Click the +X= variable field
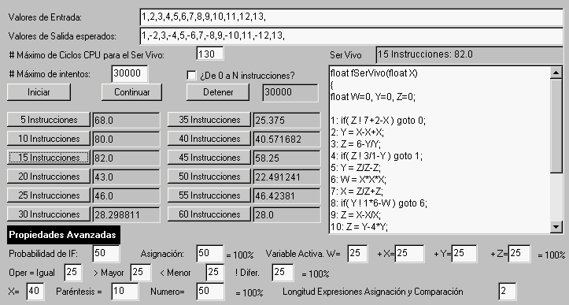 click(409, 254)
